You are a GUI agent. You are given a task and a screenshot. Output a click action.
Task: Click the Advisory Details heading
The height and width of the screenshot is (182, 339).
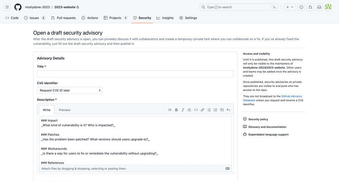coord(50,58)
